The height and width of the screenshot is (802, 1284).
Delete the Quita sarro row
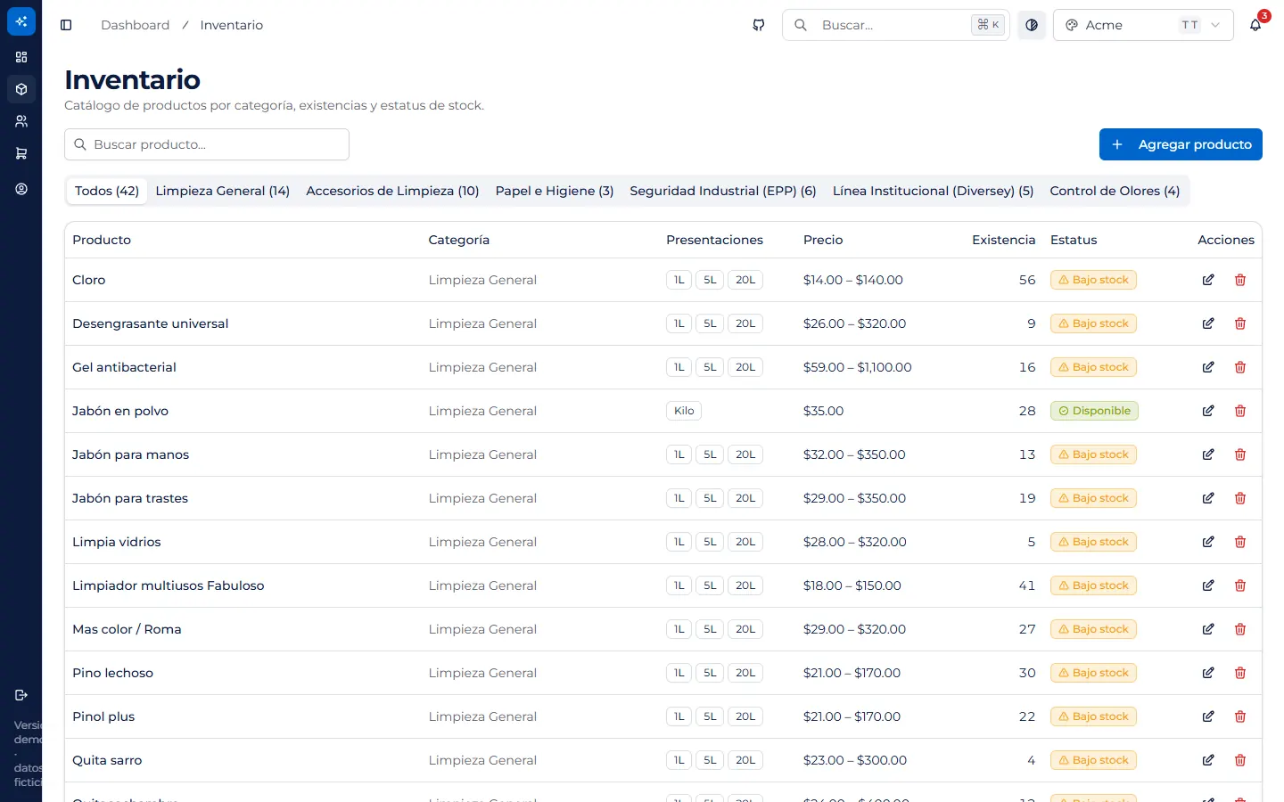point(1240,760)
